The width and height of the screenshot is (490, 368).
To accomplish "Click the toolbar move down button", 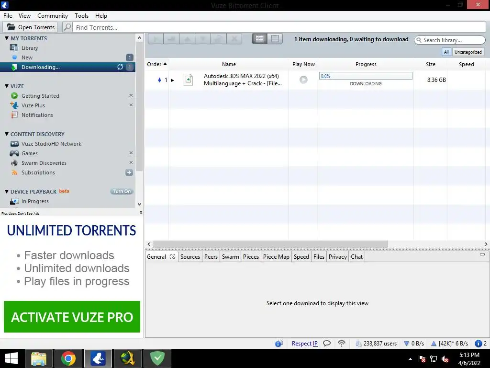I will [203, 39].
